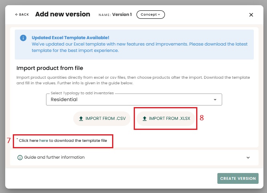Click the Create Version button

click(238, 178)
